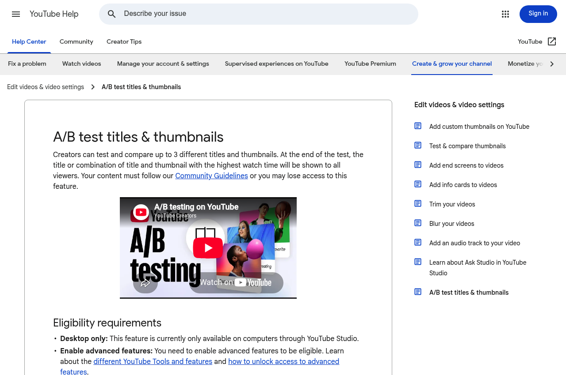This screenshot has width=566, height=375.
Task: Select Create & grow your channel topic
Action: click(x=452, y=64)
